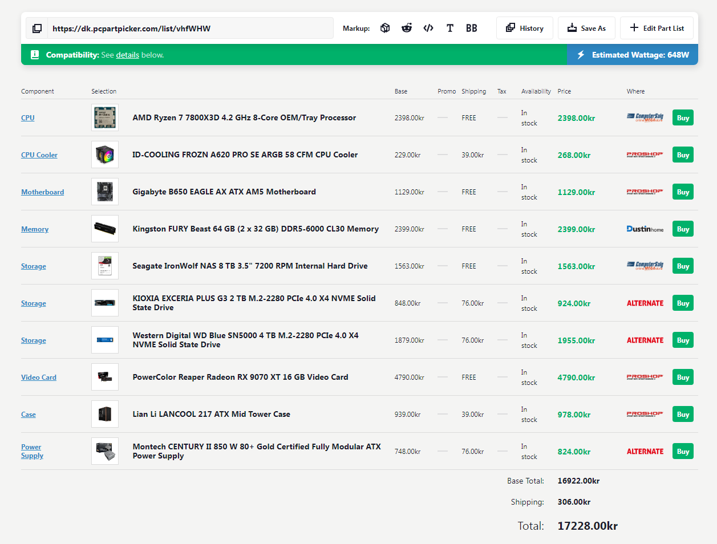The width and height of the screenshot is (717, 544).
Task: Select HTML code markup icon
Action: [x=428, y=28]
